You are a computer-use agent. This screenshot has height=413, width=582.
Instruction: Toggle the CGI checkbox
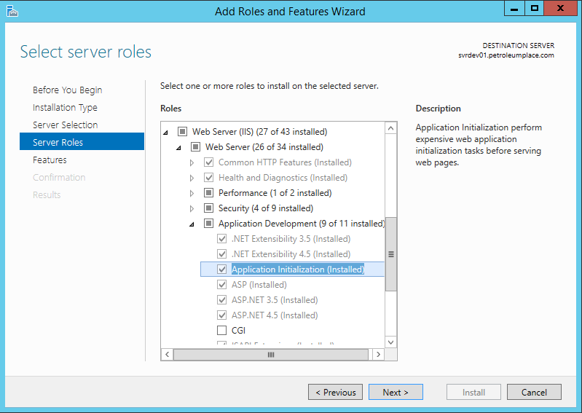(222, 331)
